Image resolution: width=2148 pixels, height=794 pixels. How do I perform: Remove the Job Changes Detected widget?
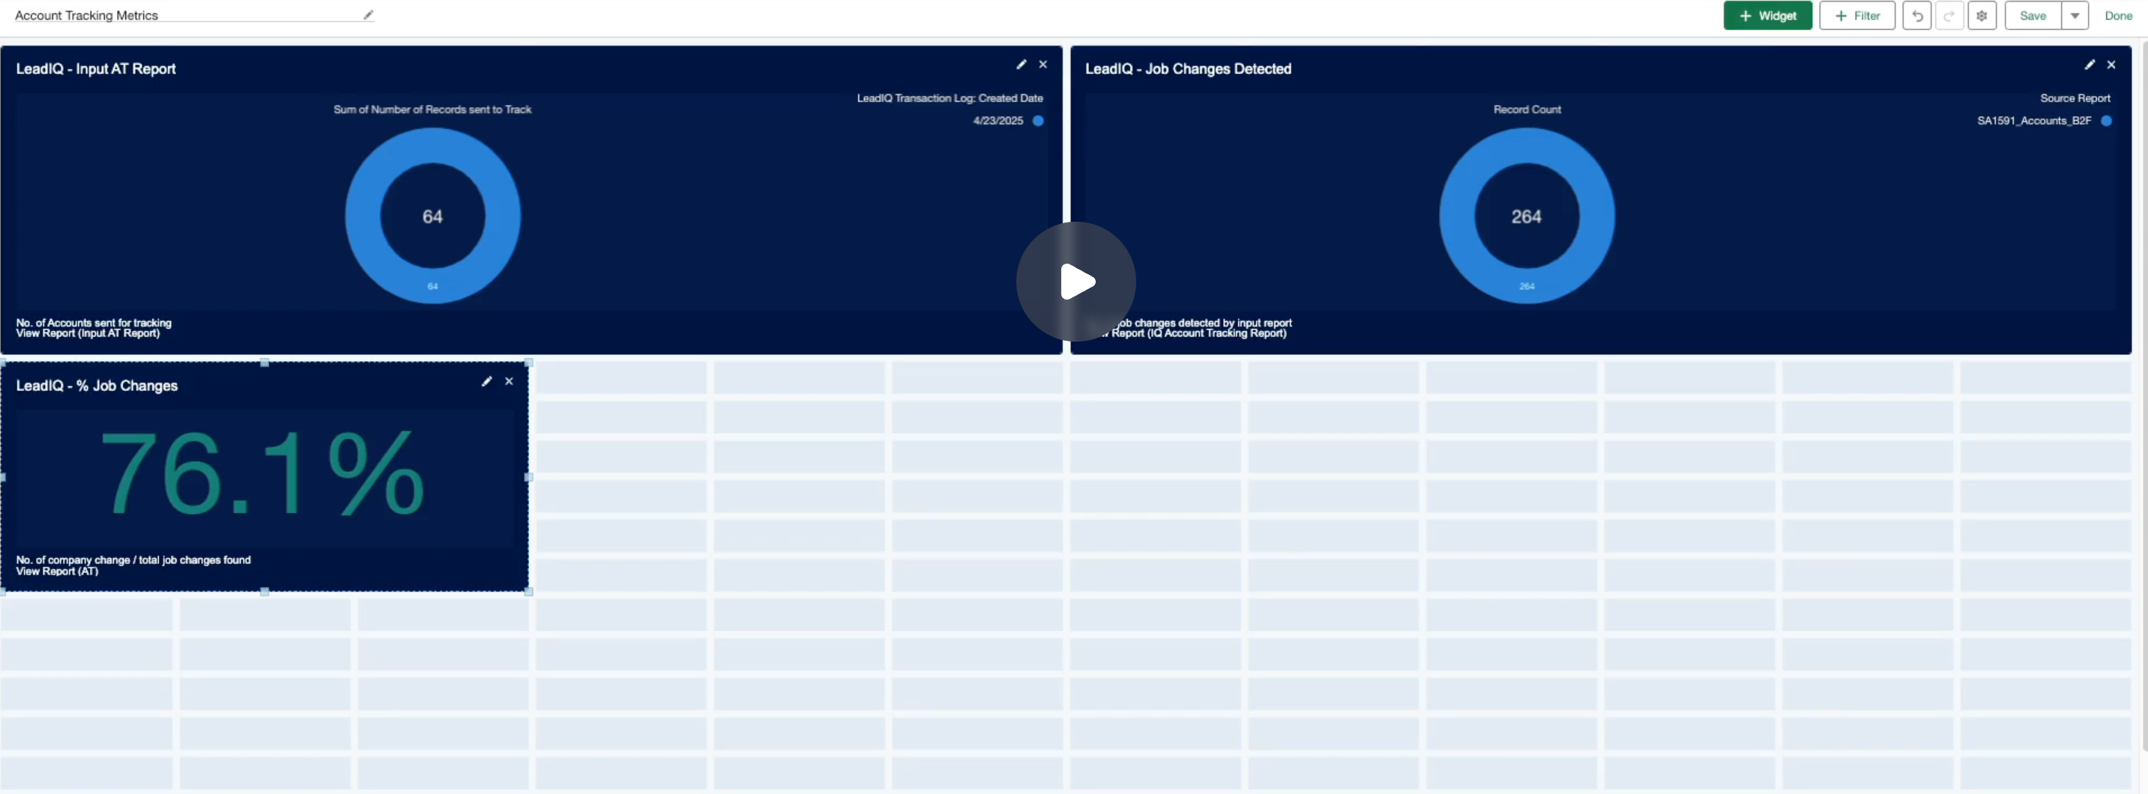(x=2111, y=64)
